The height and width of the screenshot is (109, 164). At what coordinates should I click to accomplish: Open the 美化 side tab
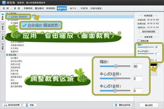point(2,27)
